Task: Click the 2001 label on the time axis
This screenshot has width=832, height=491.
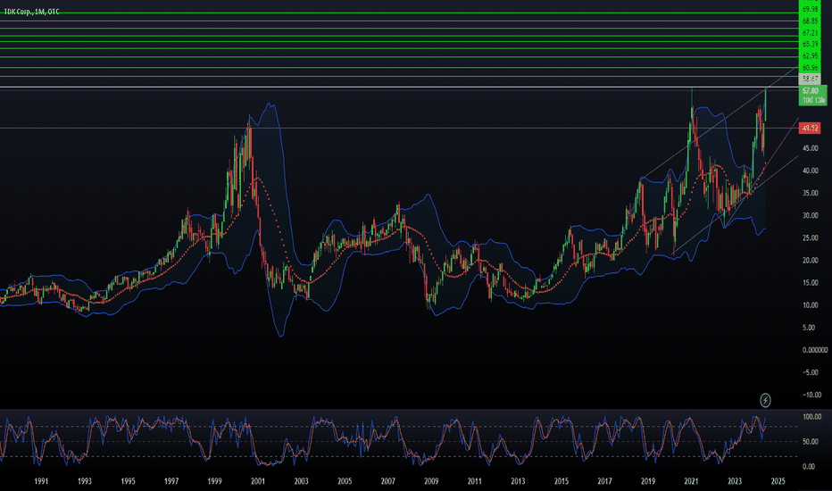Action: (x=258, y=481)
